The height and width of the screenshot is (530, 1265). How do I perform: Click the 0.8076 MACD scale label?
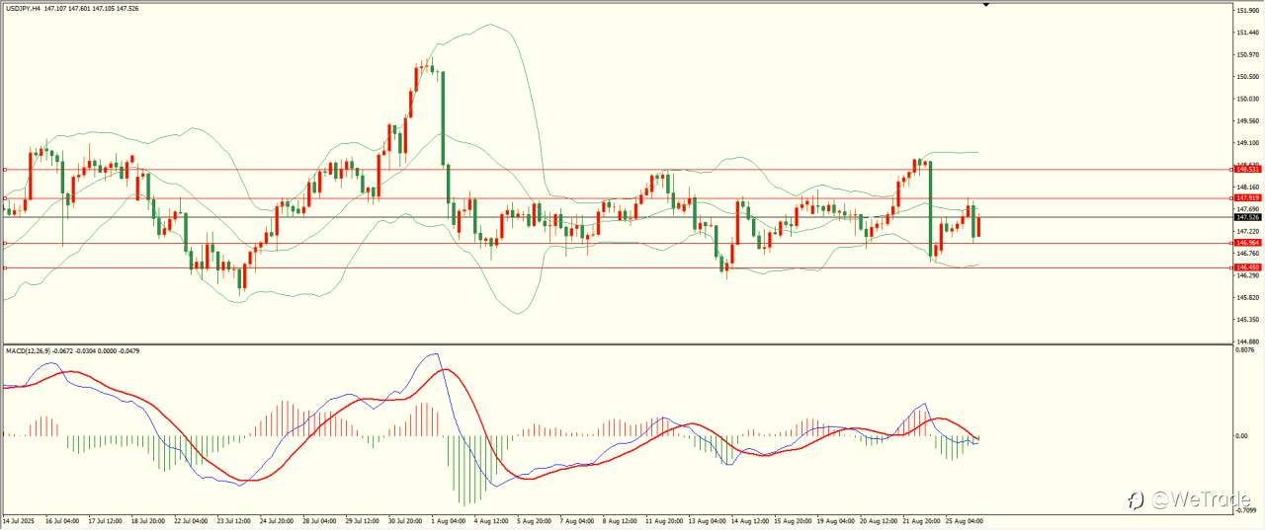1245,349
